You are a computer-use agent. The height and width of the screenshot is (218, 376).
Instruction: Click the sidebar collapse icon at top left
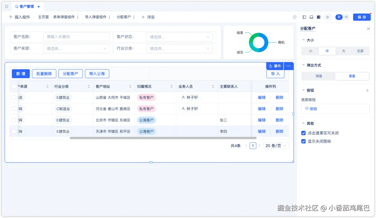pos(7,6)
